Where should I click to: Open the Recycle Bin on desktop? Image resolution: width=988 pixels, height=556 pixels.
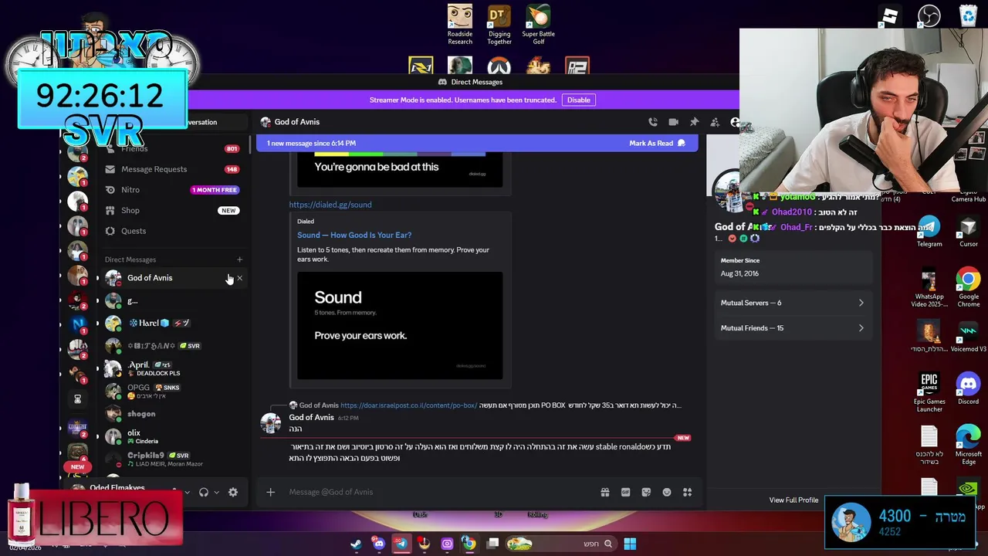(x=969, y=15)
